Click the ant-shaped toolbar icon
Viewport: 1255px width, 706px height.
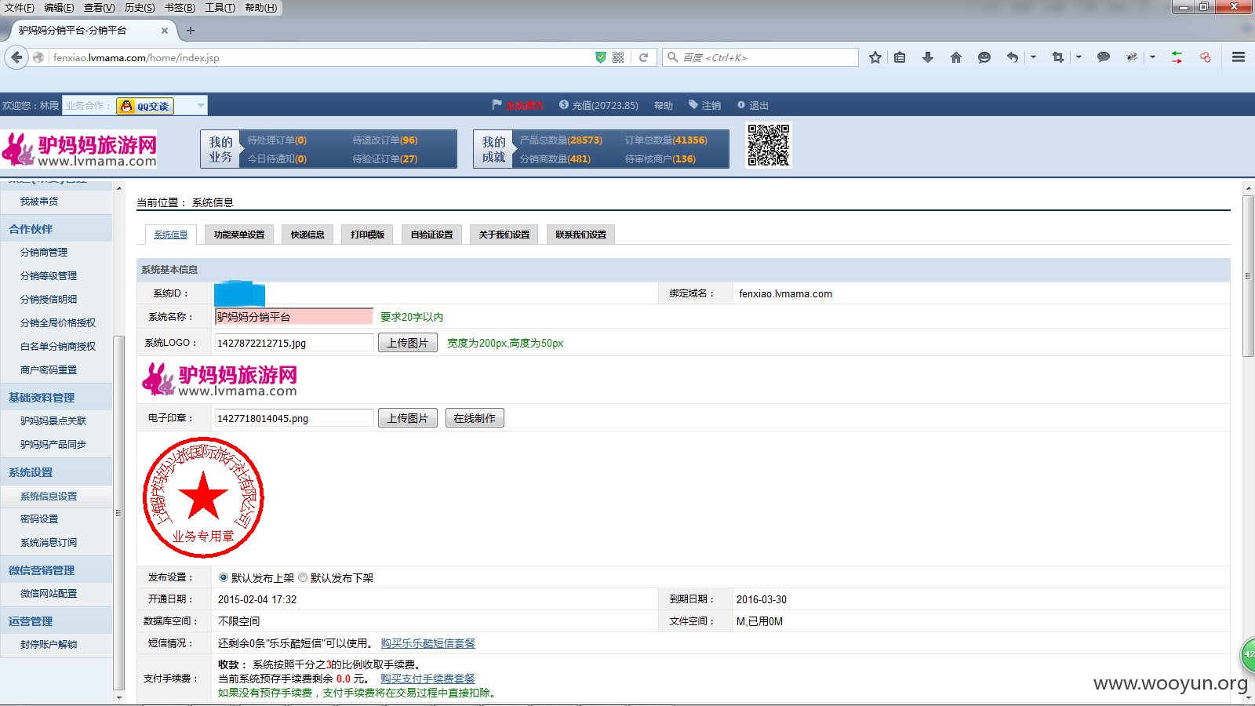coord(1132,57)
